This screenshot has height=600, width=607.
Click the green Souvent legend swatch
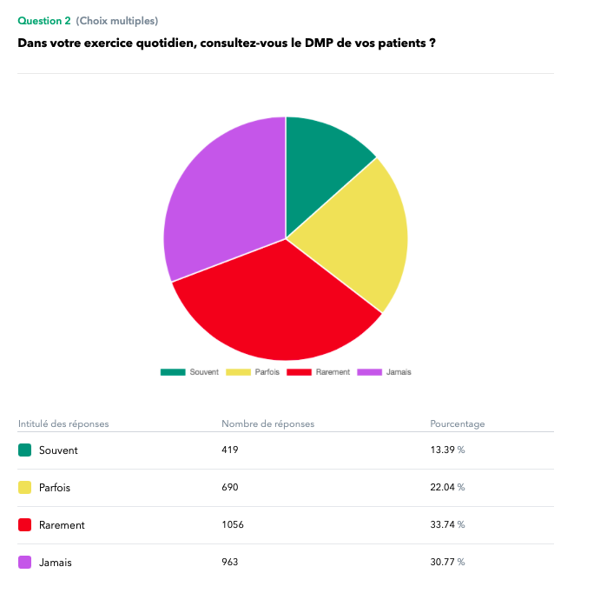pyautogui.click(x=173, y=372)
